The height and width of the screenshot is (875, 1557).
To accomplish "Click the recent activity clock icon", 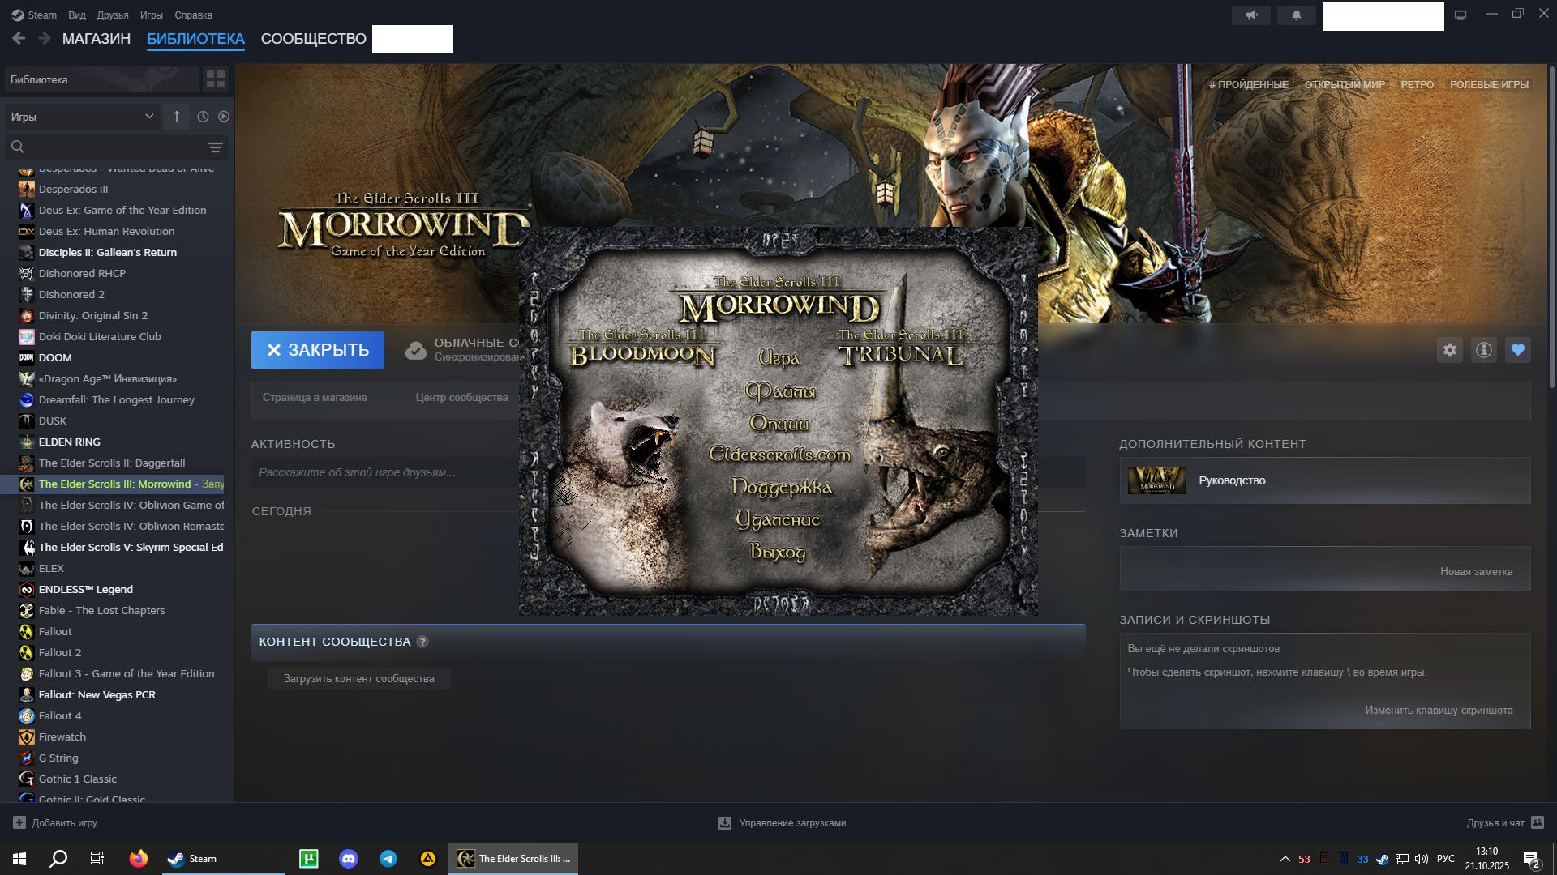I will 203,117.
